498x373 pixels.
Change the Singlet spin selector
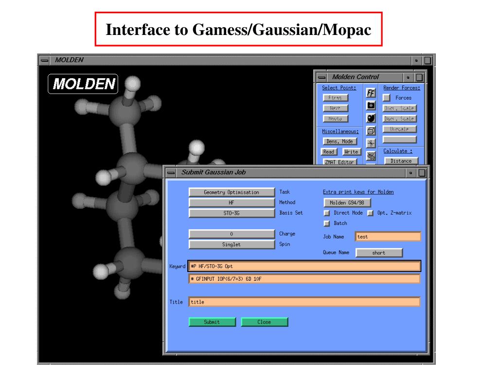pyautogui.click(x=231, y=245)
